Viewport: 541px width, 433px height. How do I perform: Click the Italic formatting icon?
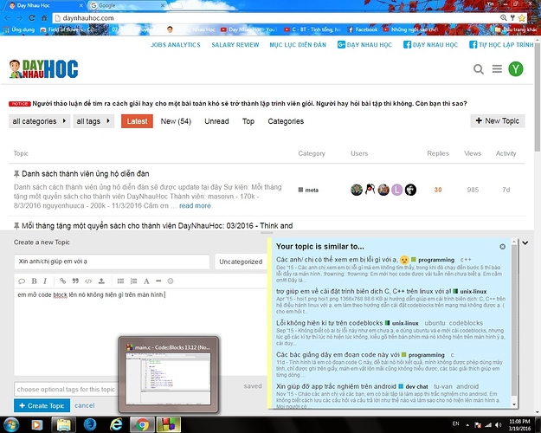pyautogui.click(x=46, y=281)
